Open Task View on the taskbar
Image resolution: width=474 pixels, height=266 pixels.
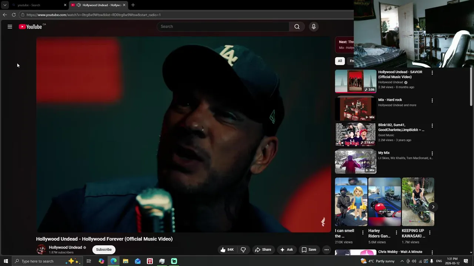pos(89,261)
